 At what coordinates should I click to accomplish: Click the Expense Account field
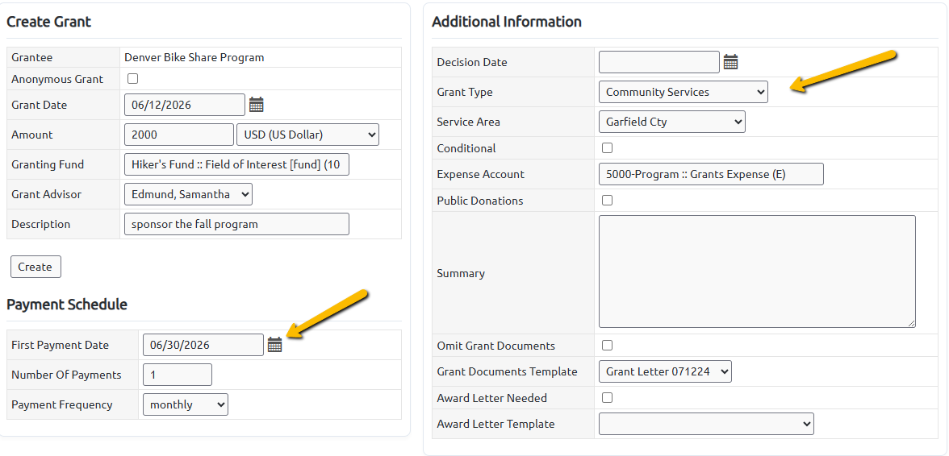pyautogui.click(x=711, y=174)
